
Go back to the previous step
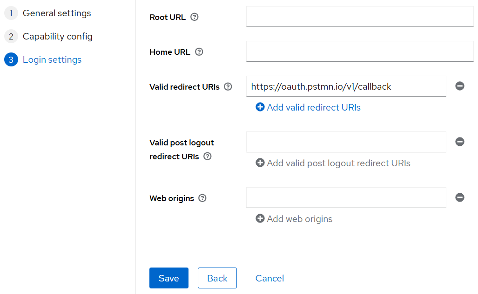217,278
